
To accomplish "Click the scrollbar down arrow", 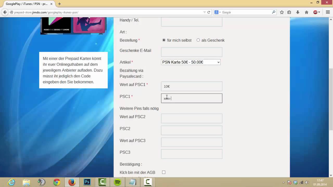I will [331, 175].
